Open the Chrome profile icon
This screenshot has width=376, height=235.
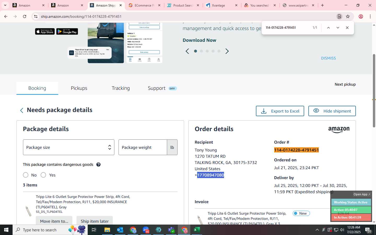tap(361, 16)
